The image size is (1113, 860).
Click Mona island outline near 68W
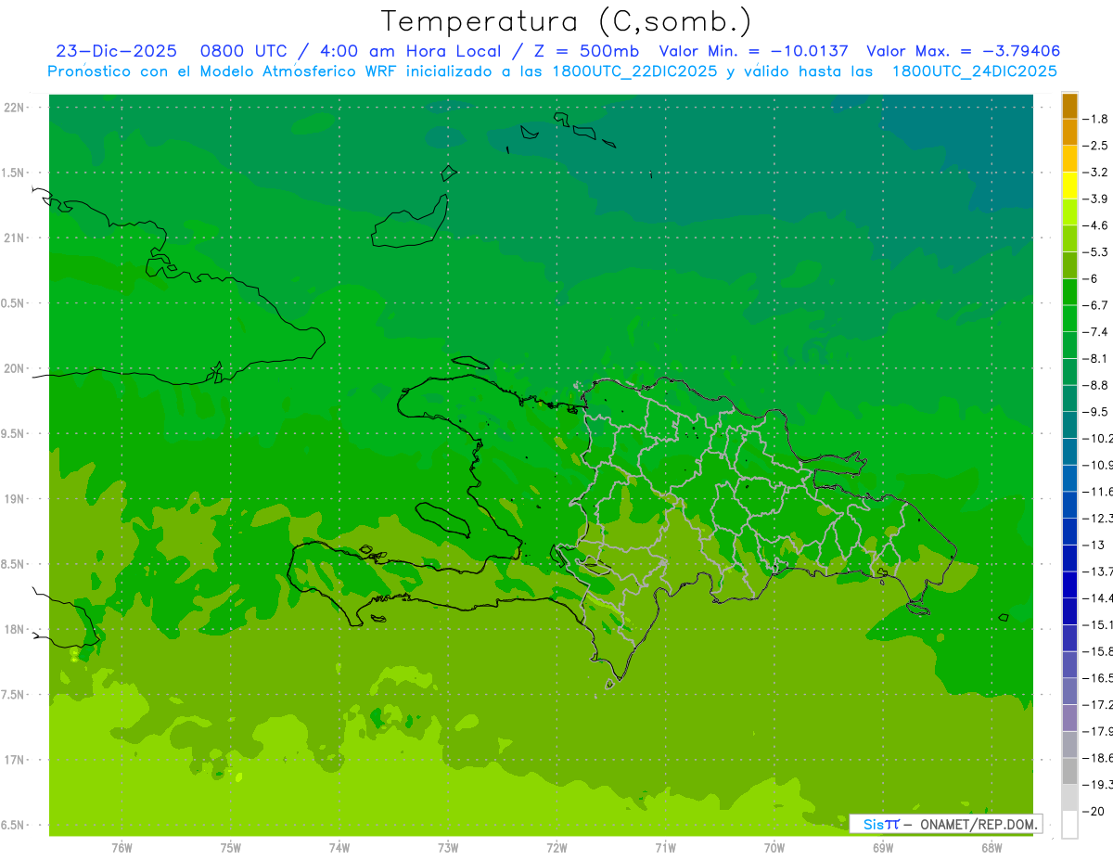[x=1003, y=617]
